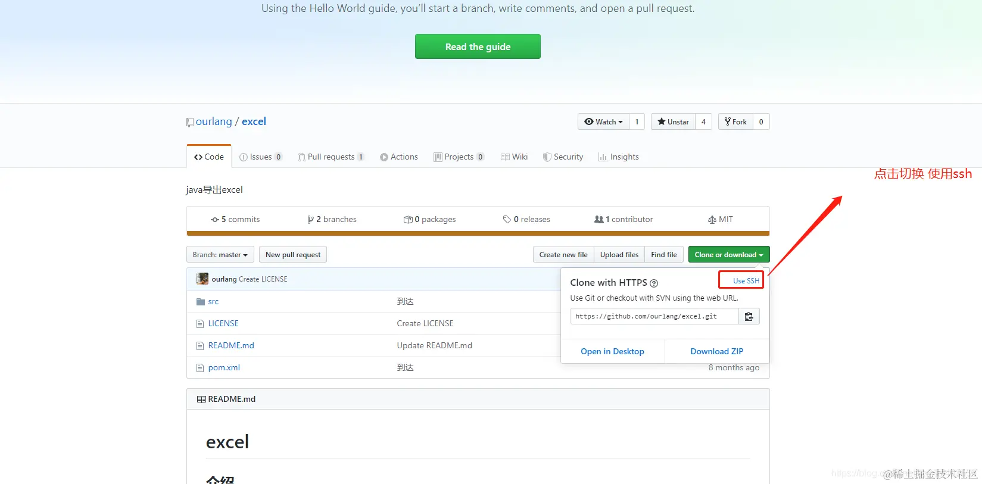
Task: Click the help icon beside Clone with HTTPS
Action: coord(654,283)
